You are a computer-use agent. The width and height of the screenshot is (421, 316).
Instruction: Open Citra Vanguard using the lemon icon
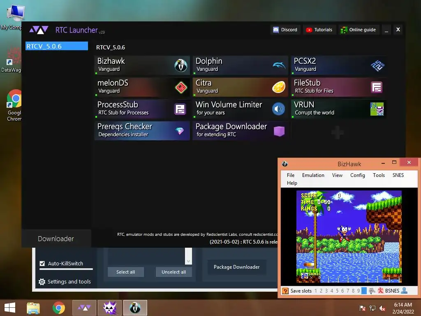tap(279, 87)
